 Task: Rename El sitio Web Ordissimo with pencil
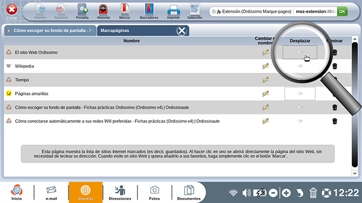pyautogui.click(x=266, y=52)
